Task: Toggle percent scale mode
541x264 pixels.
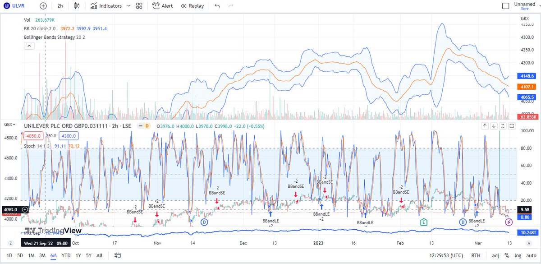Action: pos(507,255)
